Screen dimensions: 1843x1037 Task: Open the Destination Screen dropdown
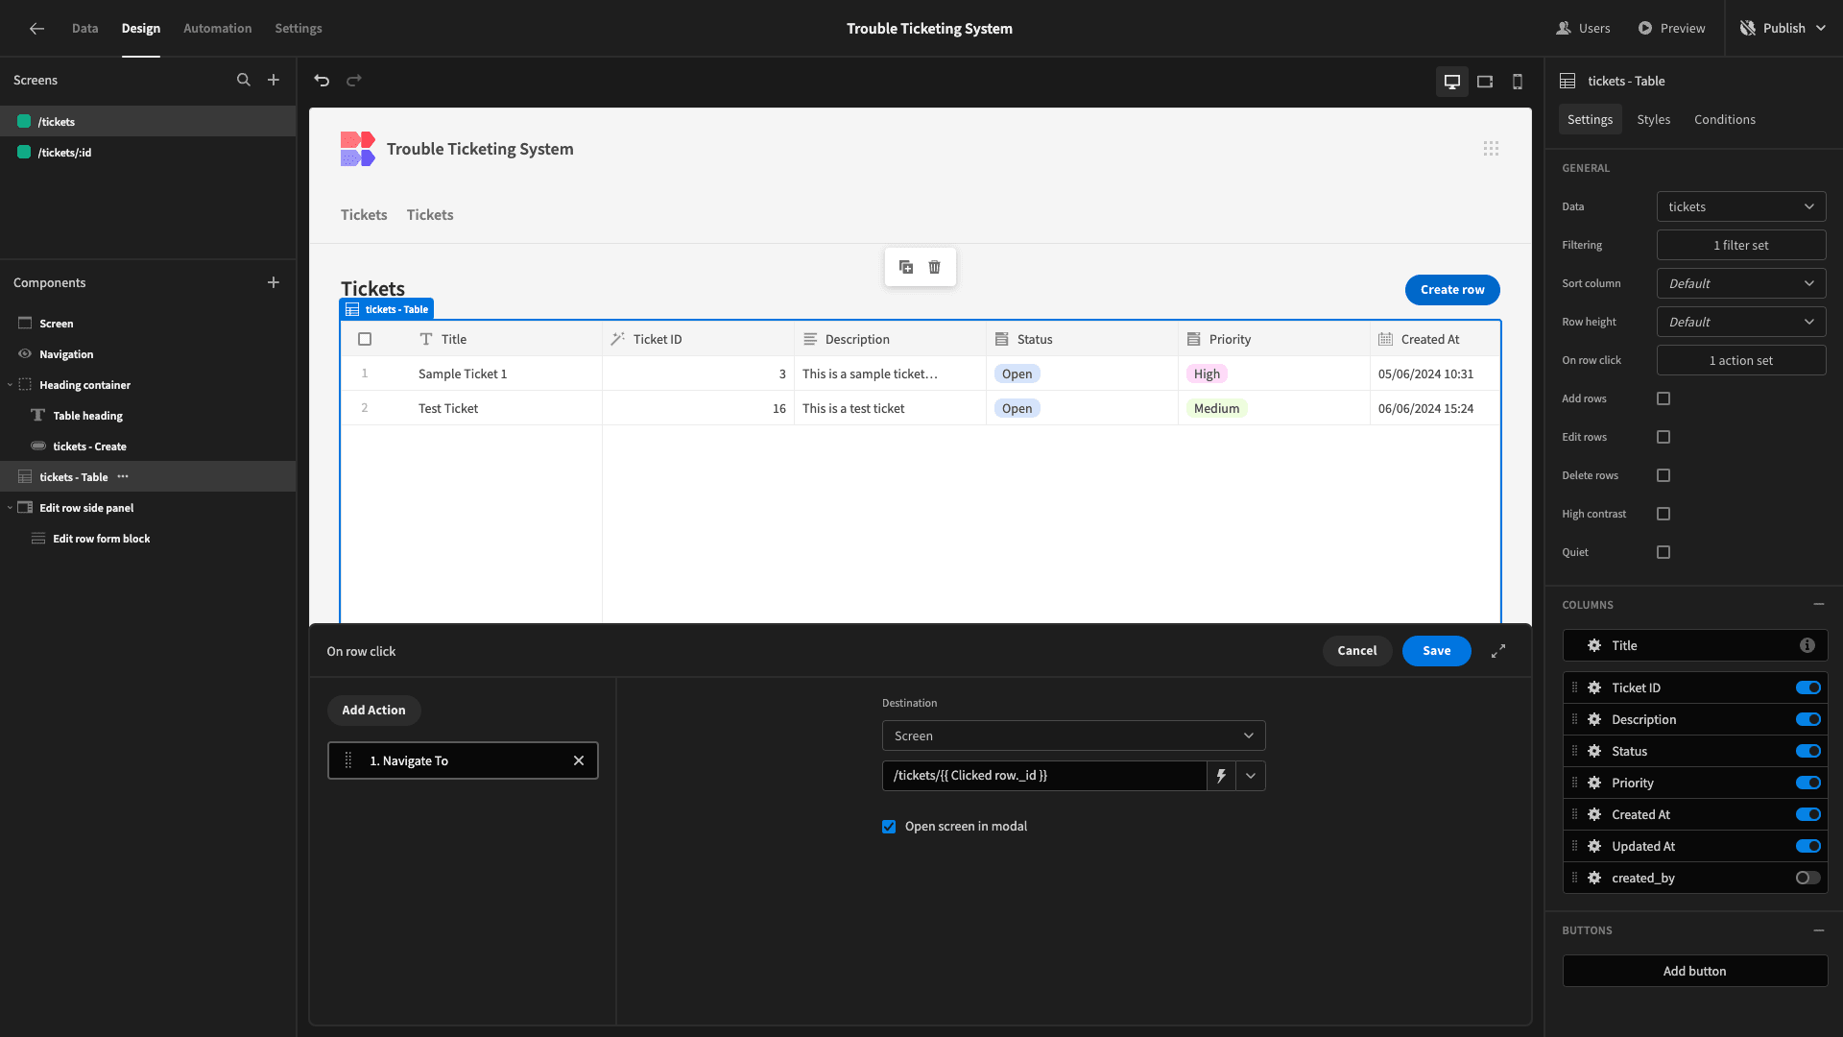tap(1073, 736)
